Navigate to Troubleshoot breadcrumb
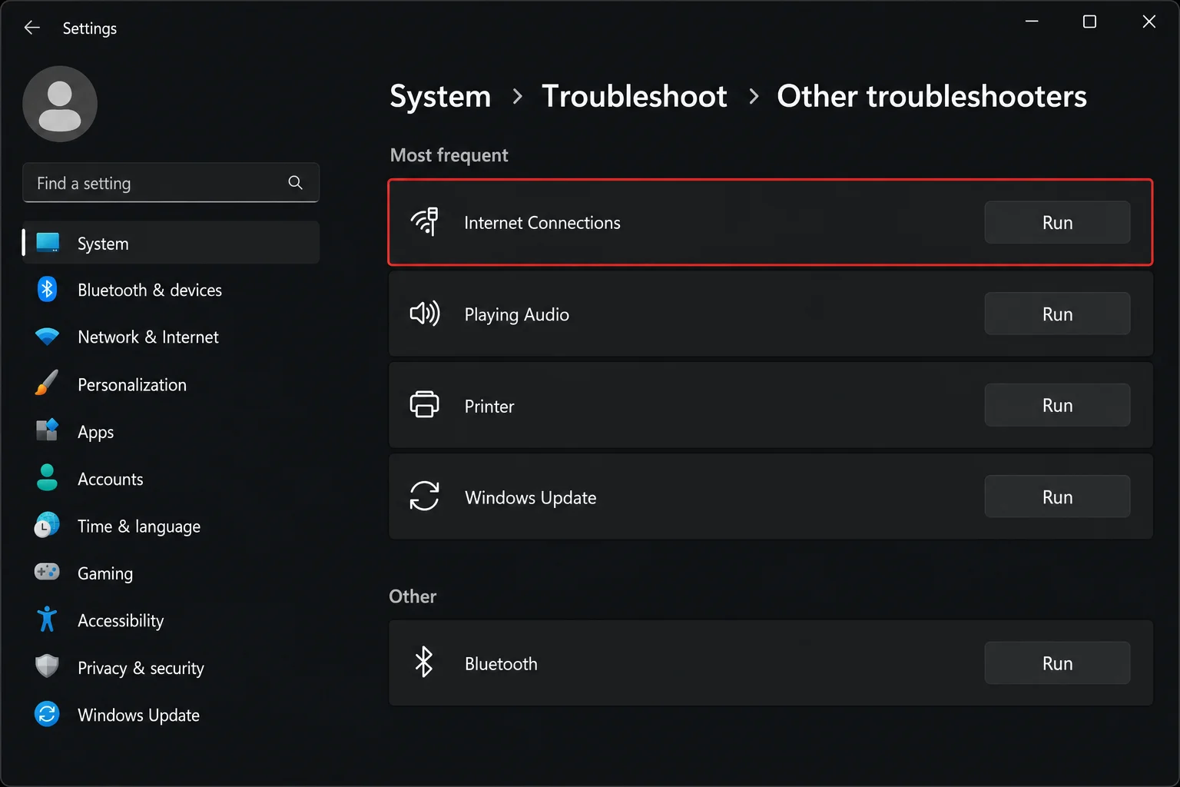1180x787 pixels. [x=635, y=96]
